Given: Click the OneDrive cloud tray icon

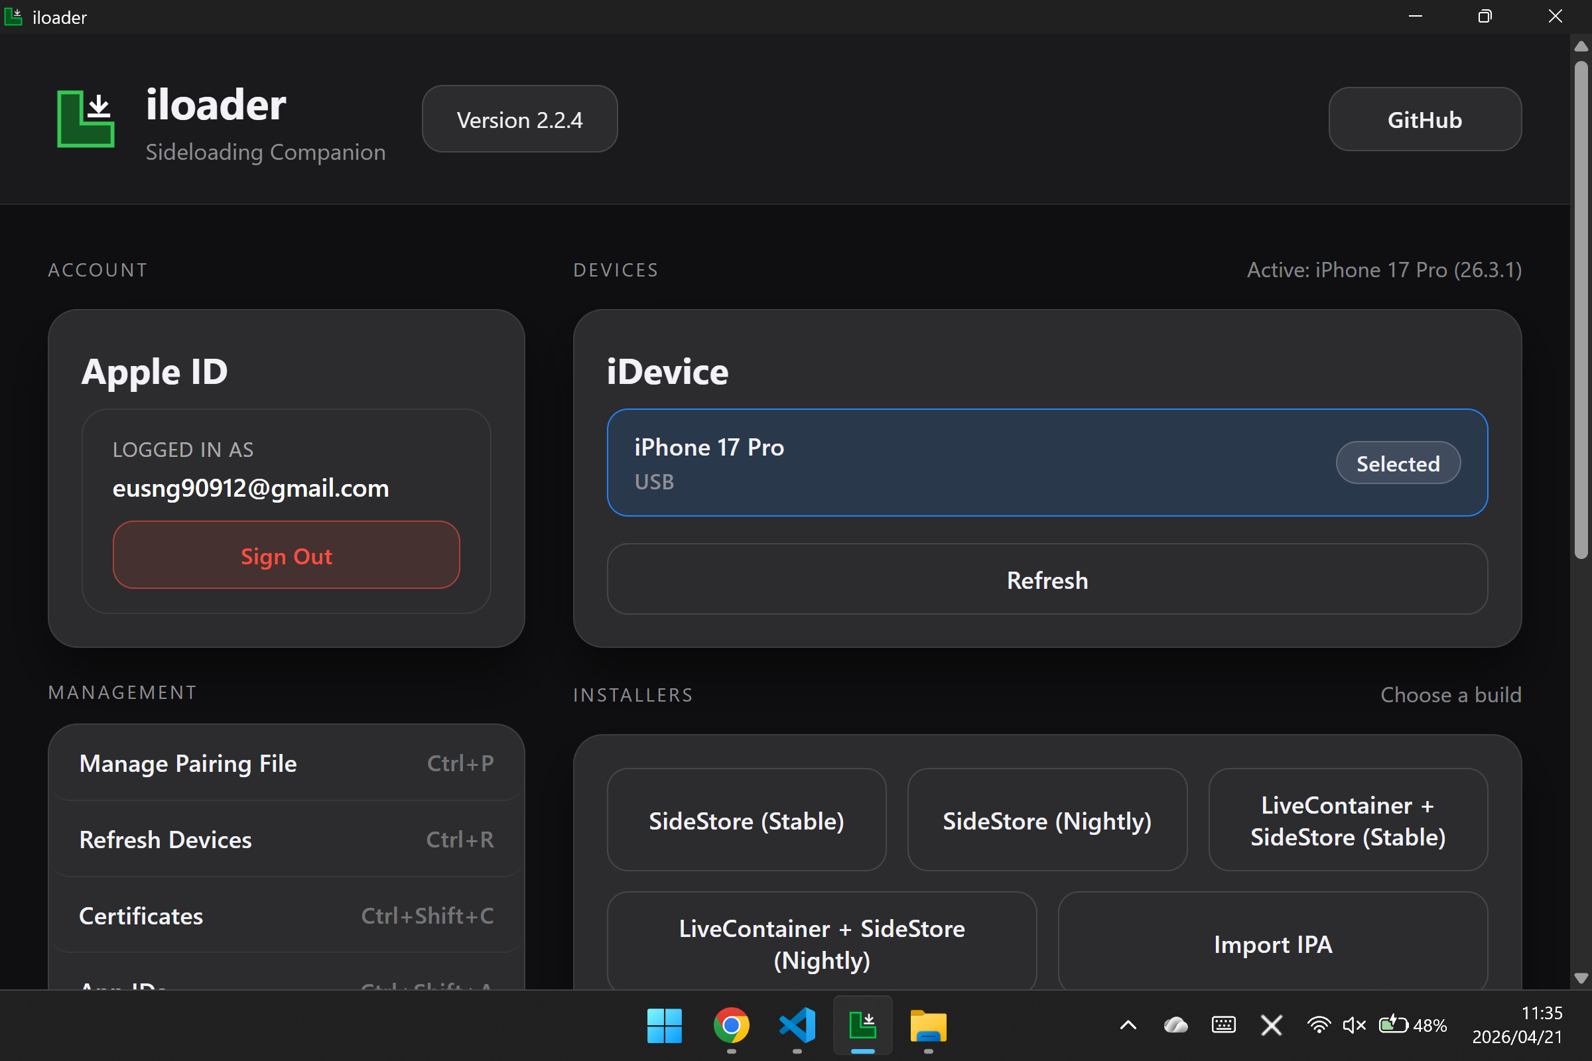Looking at the screenshot, I should tap(1175, 1025).
